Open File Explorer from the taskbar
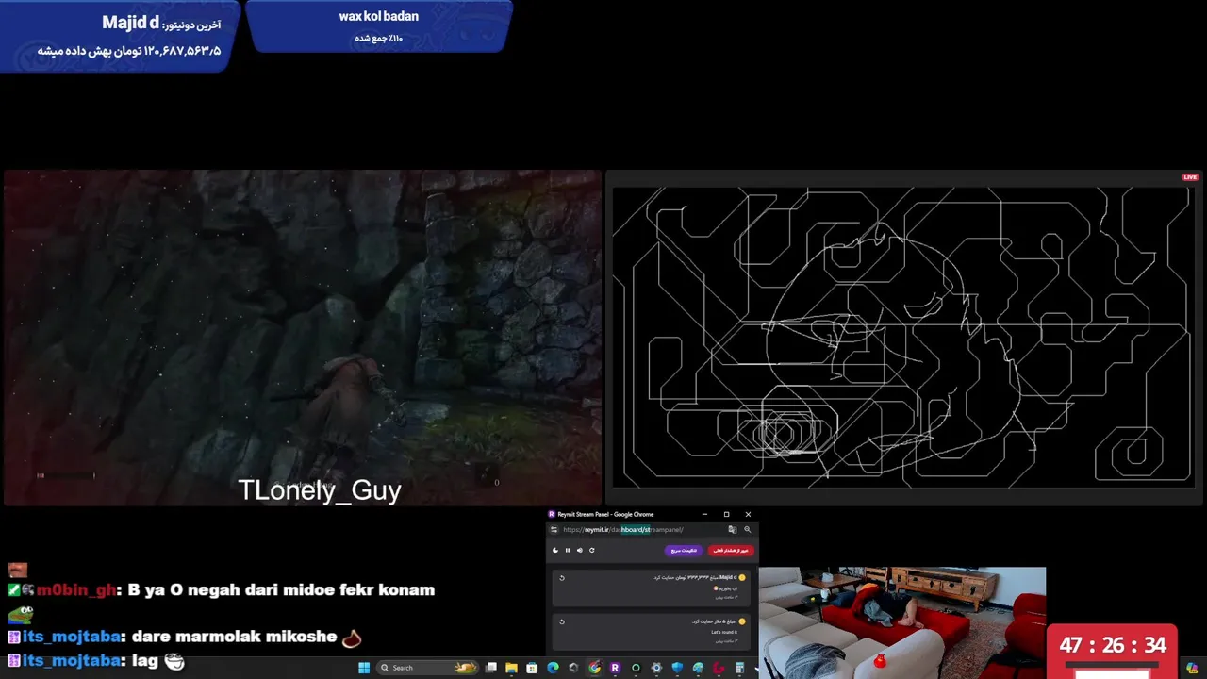1207x679 pixels. click(x=511, y=668)
